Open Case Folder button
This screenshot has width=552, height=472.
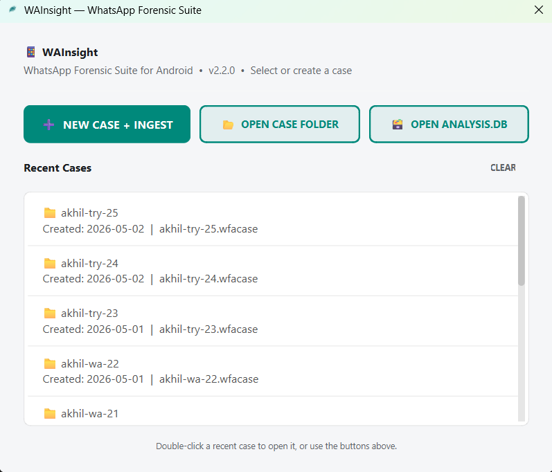[x=280, y=124]
